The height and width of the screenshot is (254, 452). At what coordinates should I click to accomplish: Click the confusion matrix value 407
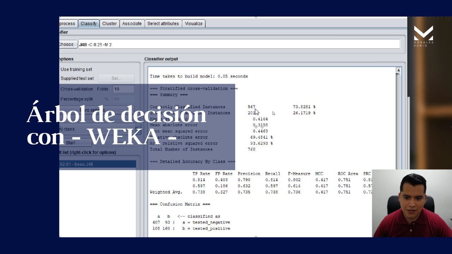click(156, 222)
